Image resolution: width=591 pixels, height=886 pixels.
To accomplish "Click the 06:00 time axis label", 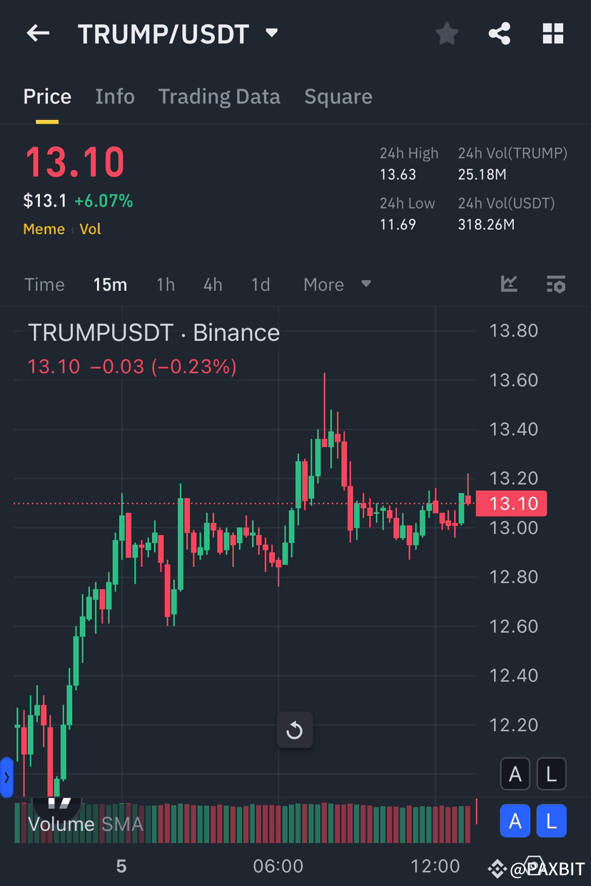I will coord(278,866).
